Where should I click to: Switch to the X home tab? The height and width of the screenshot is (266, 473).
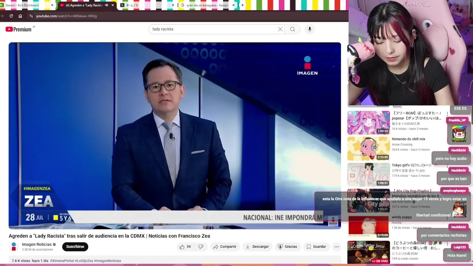tap(147, 5)
